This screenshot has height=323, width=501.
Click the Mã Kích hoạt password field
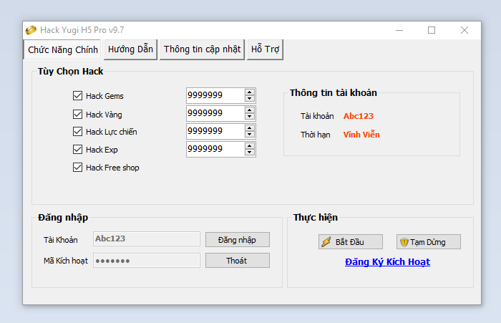click(x=147, y=261)
